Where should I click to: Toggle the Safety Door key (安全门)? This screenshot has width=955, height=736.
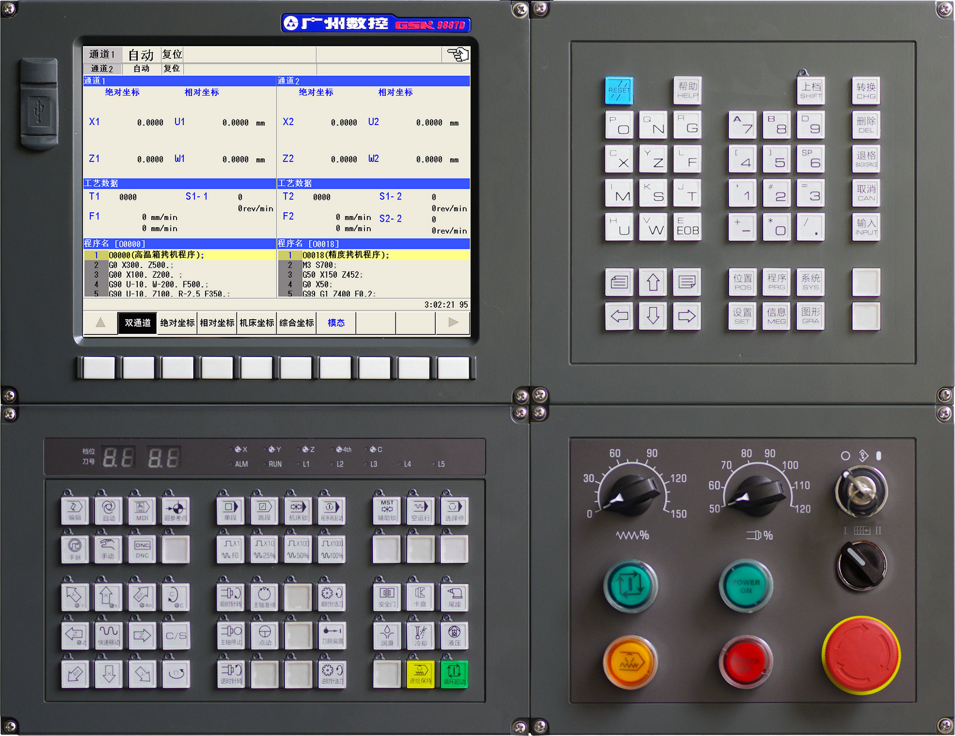tap(387, 597)
